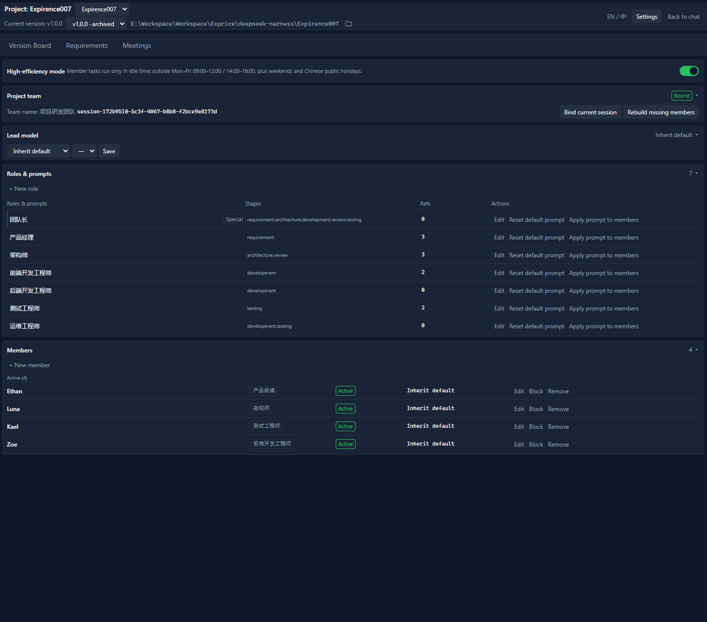This screenshot has width=707, height=622.
Task: Apply prompt to members for 架构师
Action: pos(603,255)
